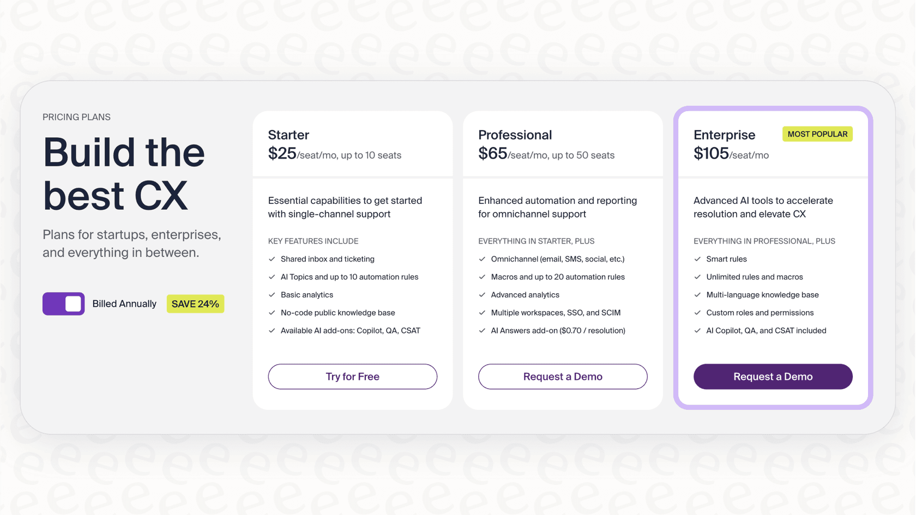The height and width of the screenshot is (515, 916).
Task: Click the Billed Annually label
Action: [124, 304]
